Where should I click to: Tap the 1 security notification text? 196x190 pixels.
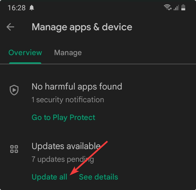[68, 100]
